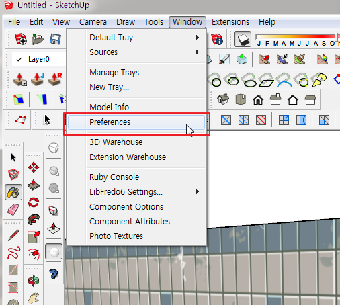Switch to Iso view house icon
340x305 pixels.
click(223, 99)
